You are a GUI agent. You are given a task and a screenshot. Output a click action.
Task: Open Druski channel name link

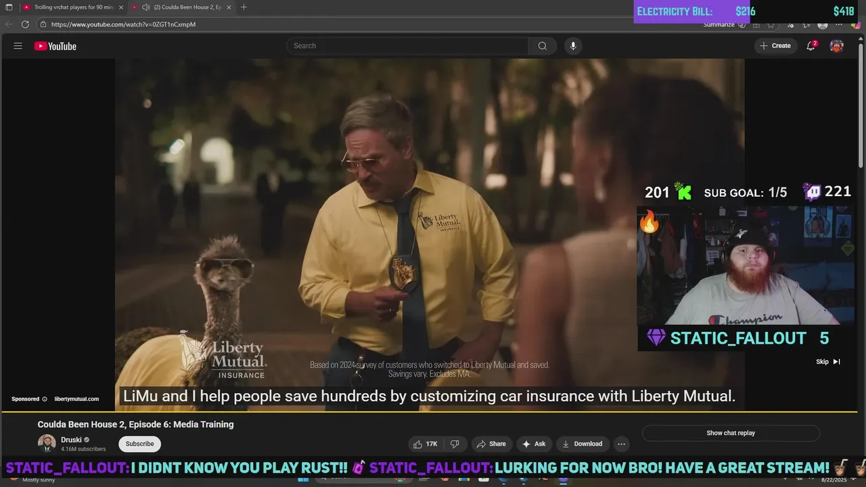71,440
